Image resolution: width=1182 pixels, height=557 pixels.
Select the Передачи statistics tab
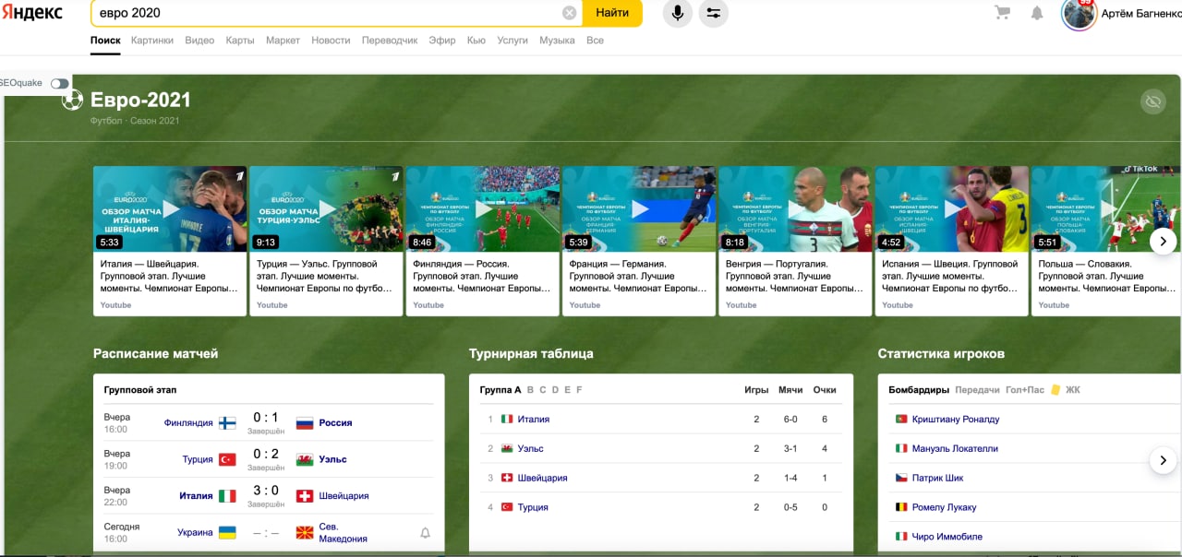click(978, 390)
